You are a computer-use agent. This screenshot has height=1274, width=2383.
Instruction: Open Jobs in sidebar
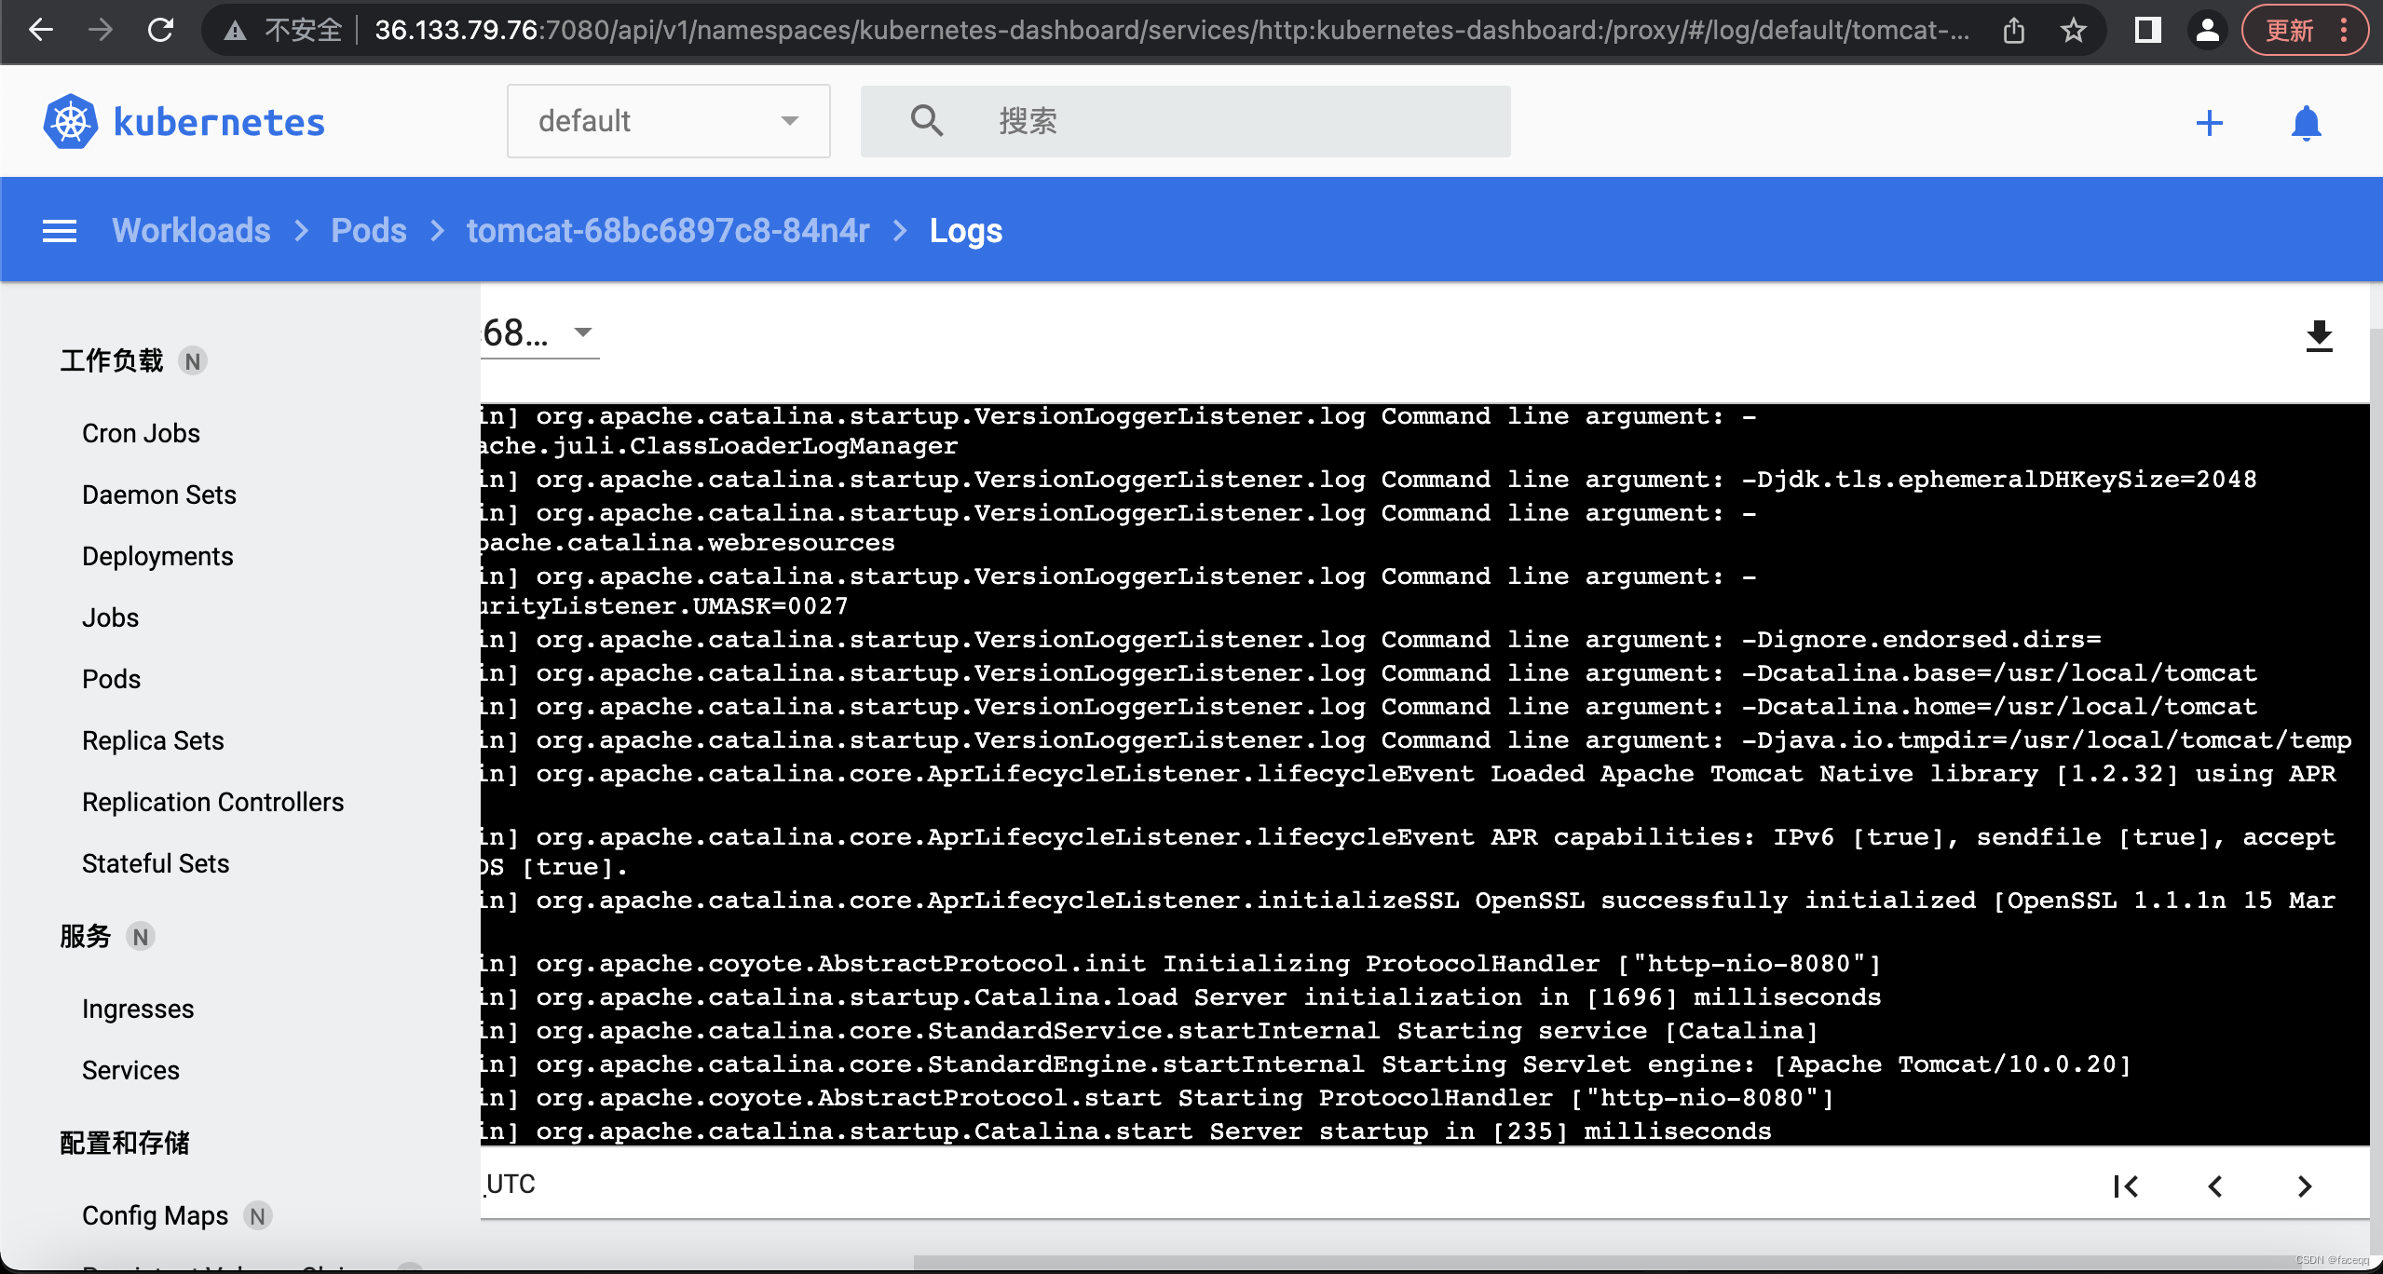(x=110, y=617)
